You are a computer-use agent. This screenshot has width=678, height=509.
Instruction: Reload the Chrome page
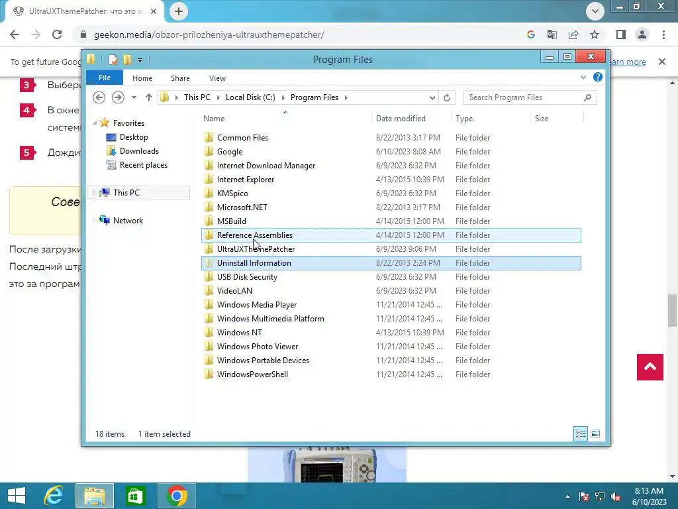[x=57, y=34]
